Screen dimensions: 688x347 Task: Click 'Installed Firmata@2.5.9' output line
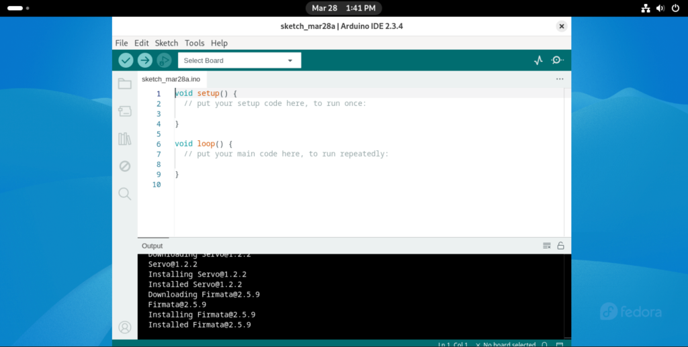click(x=200, y=325)
